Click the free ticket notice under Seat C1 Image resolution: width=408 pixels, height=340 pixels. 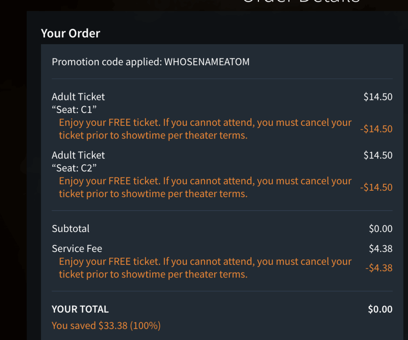tap(205, 129)
